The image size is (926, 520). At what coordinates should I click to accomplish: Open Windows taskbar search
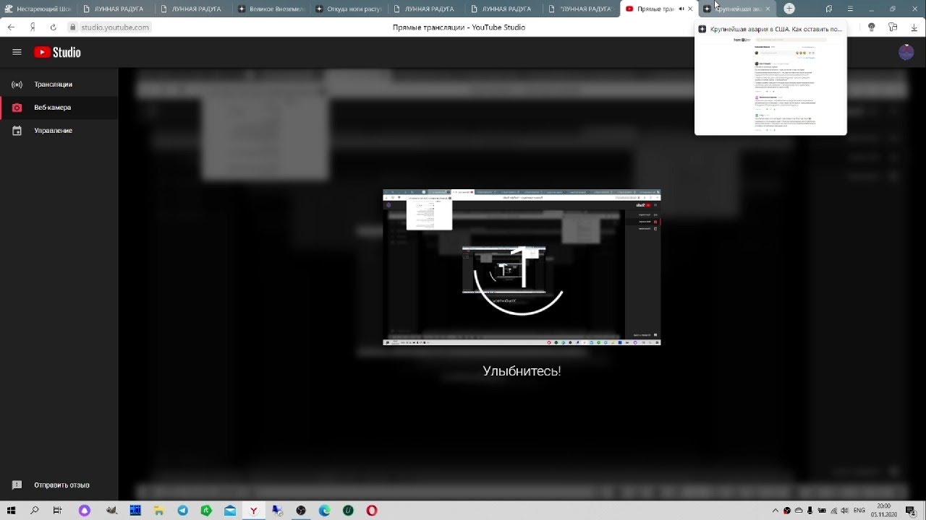coord(34,511)
